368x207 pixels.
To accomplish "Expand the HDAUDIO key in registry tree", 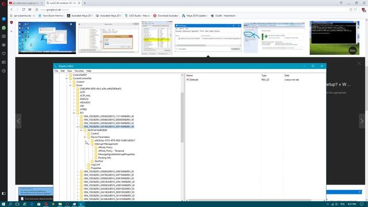I will pyautogui.click(x=74, y=102).
